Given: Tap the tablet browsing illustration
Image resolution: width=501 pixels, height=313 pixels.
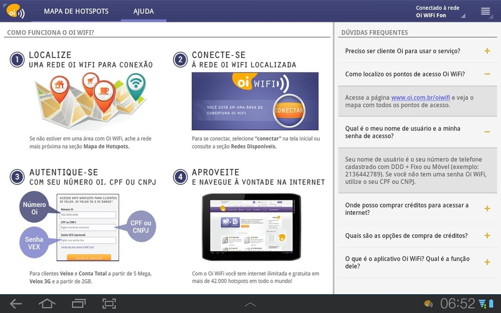Looking at the screenshot, I should click(252, 227).
